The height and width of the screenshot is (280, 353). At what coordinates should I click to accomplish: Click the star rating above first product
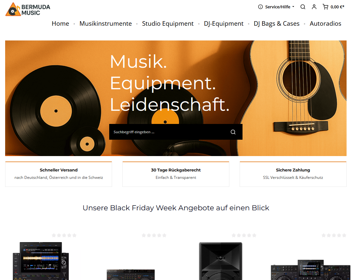click(x=64, y=235)
